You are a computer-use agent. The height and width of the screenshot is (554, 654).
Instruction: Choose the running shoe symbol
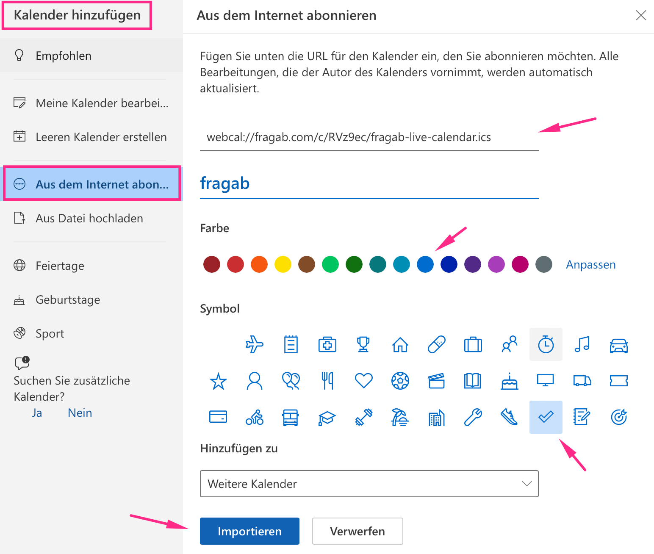(510, 417)
